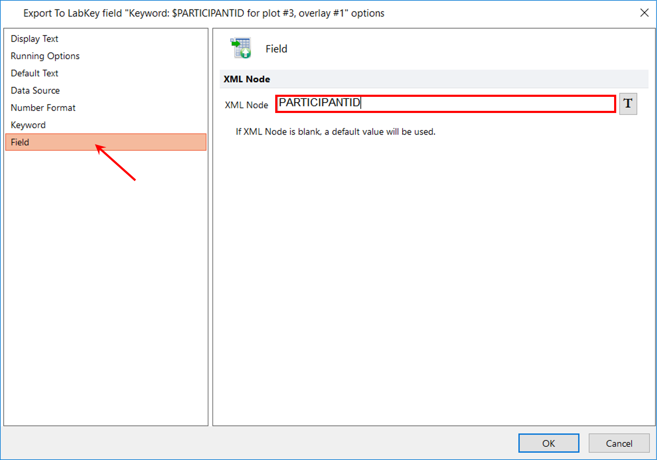Select the Keyword category
The width and height of the screenshot is (657, 460).
point(106,125)
